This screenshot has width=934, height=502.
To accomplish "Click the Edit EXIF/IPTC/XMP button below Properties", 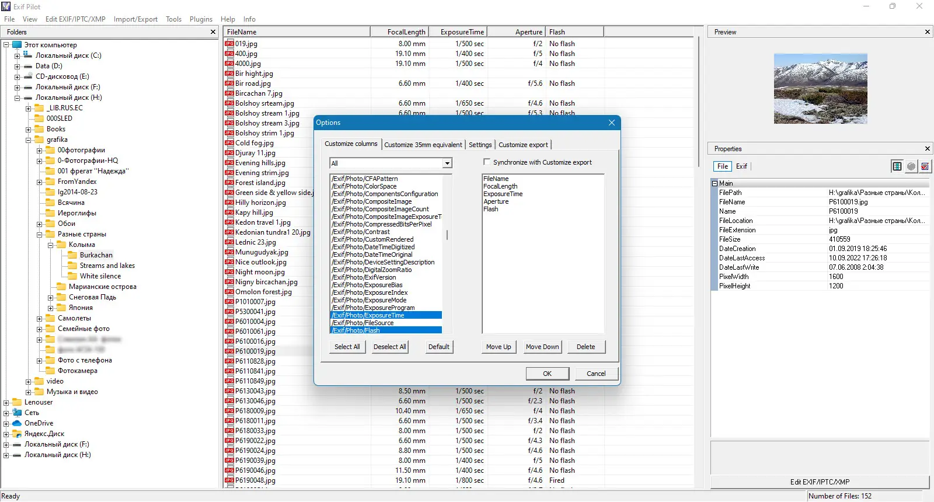I will pyautogui.click(x=820, y=482).
